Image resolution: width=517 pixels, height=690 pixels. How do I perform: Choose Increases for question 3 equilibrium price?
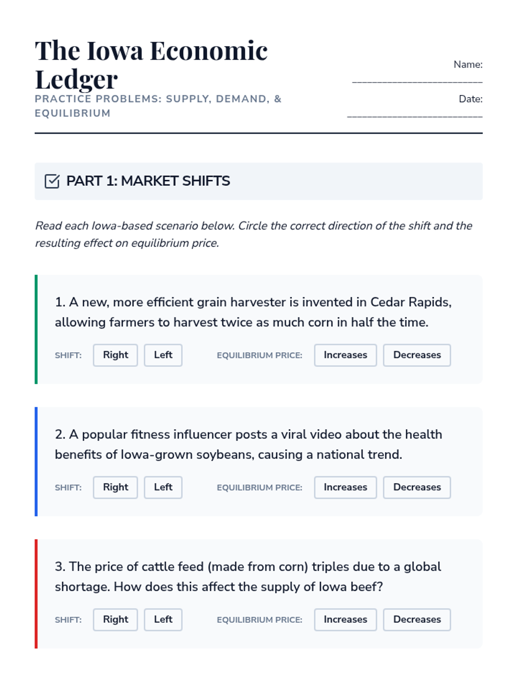[x=345, y=620]
